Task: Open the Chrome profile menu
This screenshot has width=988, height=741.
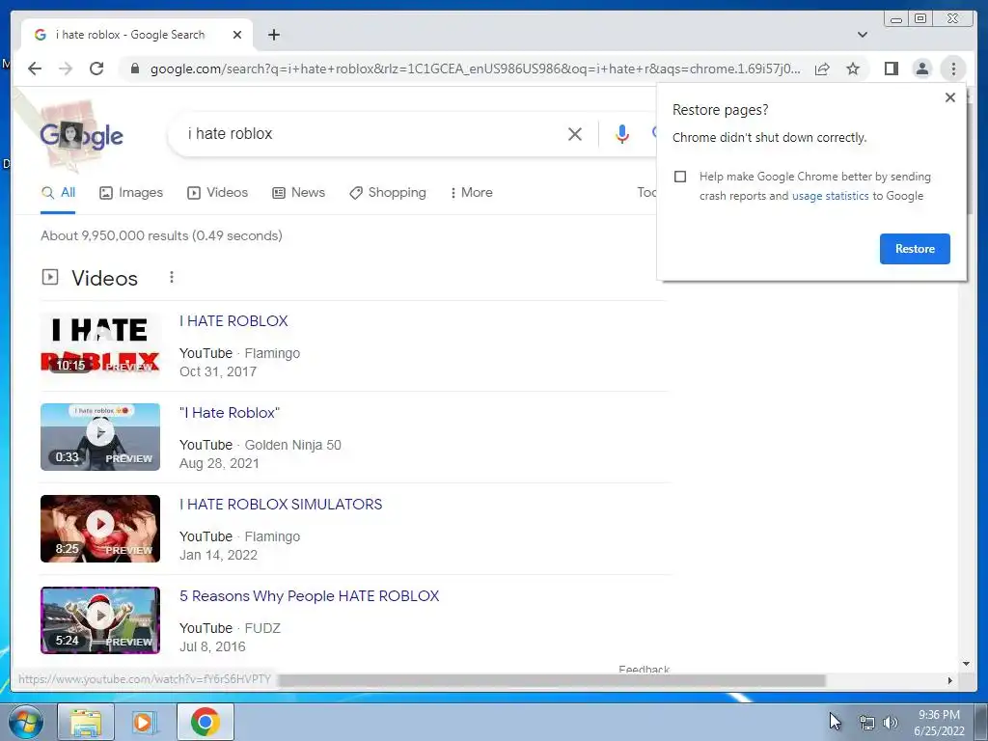Action: 921,69
